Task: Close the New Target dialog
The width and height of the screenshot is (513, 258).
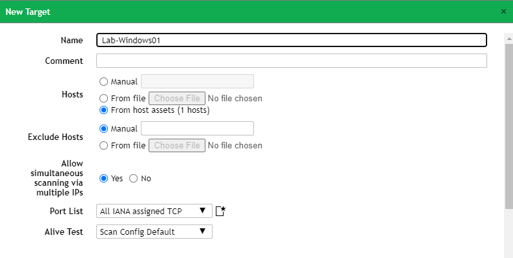Action: tap(503, 12)
